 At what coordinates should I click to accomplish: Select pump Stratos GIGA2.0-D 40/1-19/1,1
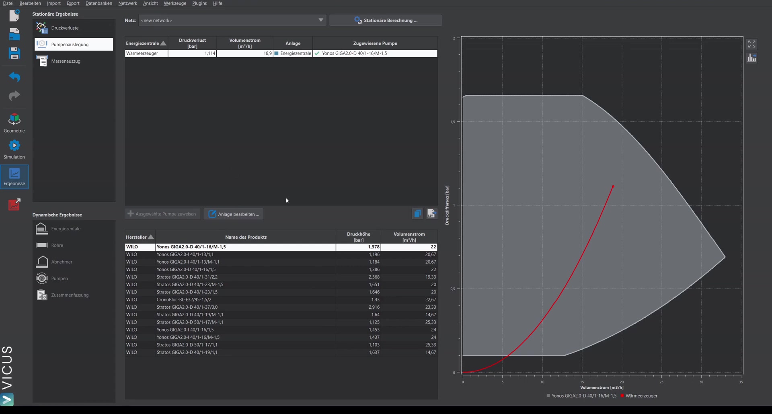coord(281,353)
